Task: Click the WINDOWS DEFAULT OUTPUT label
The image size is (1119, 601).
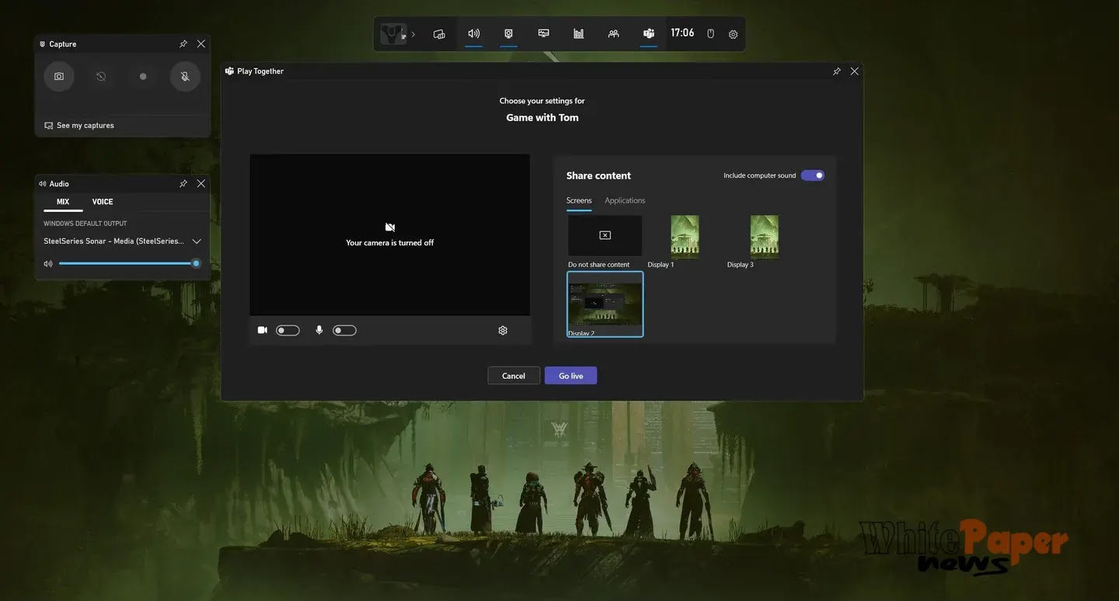Action: pos(85,224)
